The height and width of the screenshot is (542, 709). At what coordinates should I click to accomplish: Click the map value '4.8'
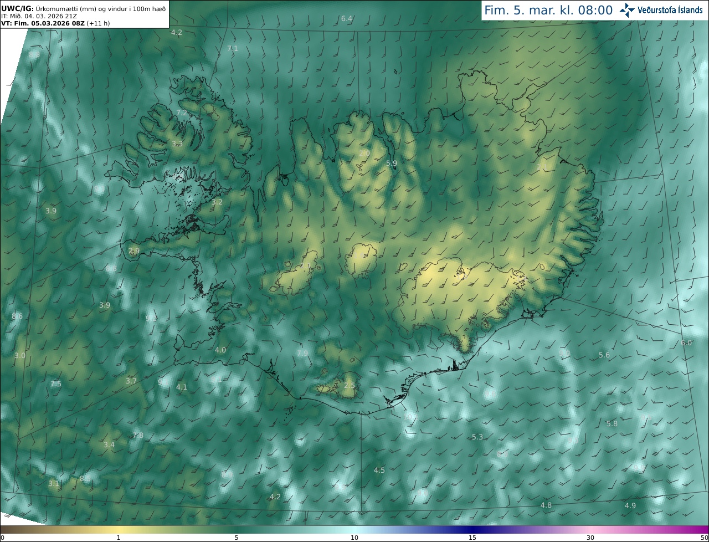pos(546,505)
